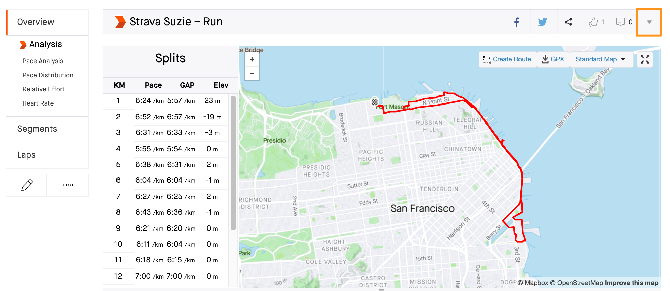This screenshot has height=291, width=670.
Task: View the Heart Rate analysis
Action: (x=38, y=103)
